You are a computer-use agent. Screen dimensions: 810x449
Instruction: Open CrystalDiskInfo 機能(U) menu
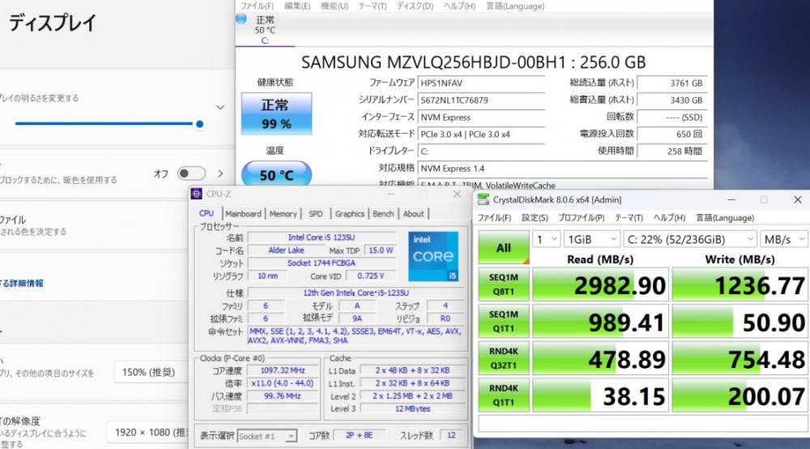point(335,6)
